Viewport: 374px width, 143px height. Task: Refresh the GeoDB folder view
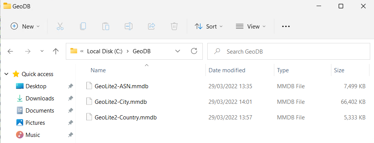pos(194,51)
